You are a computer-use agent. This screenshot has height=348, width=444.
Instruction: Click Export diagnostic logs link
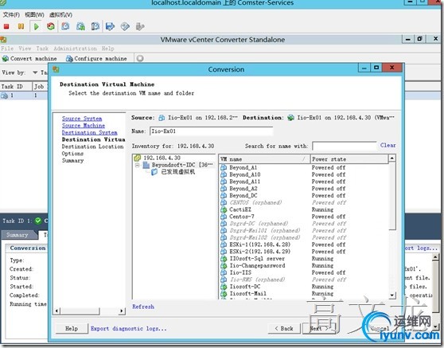point(129,328)
